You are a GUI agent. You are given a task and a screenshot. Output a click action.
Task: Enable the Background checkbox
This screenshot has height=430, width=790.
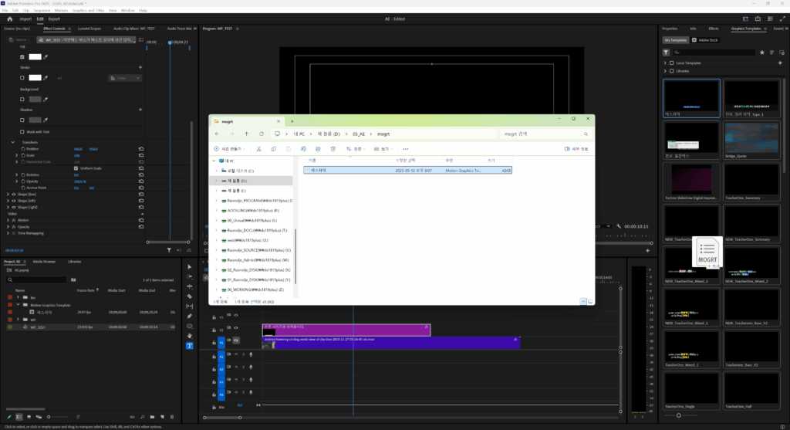pyautogui.click(x=22, y=100)
